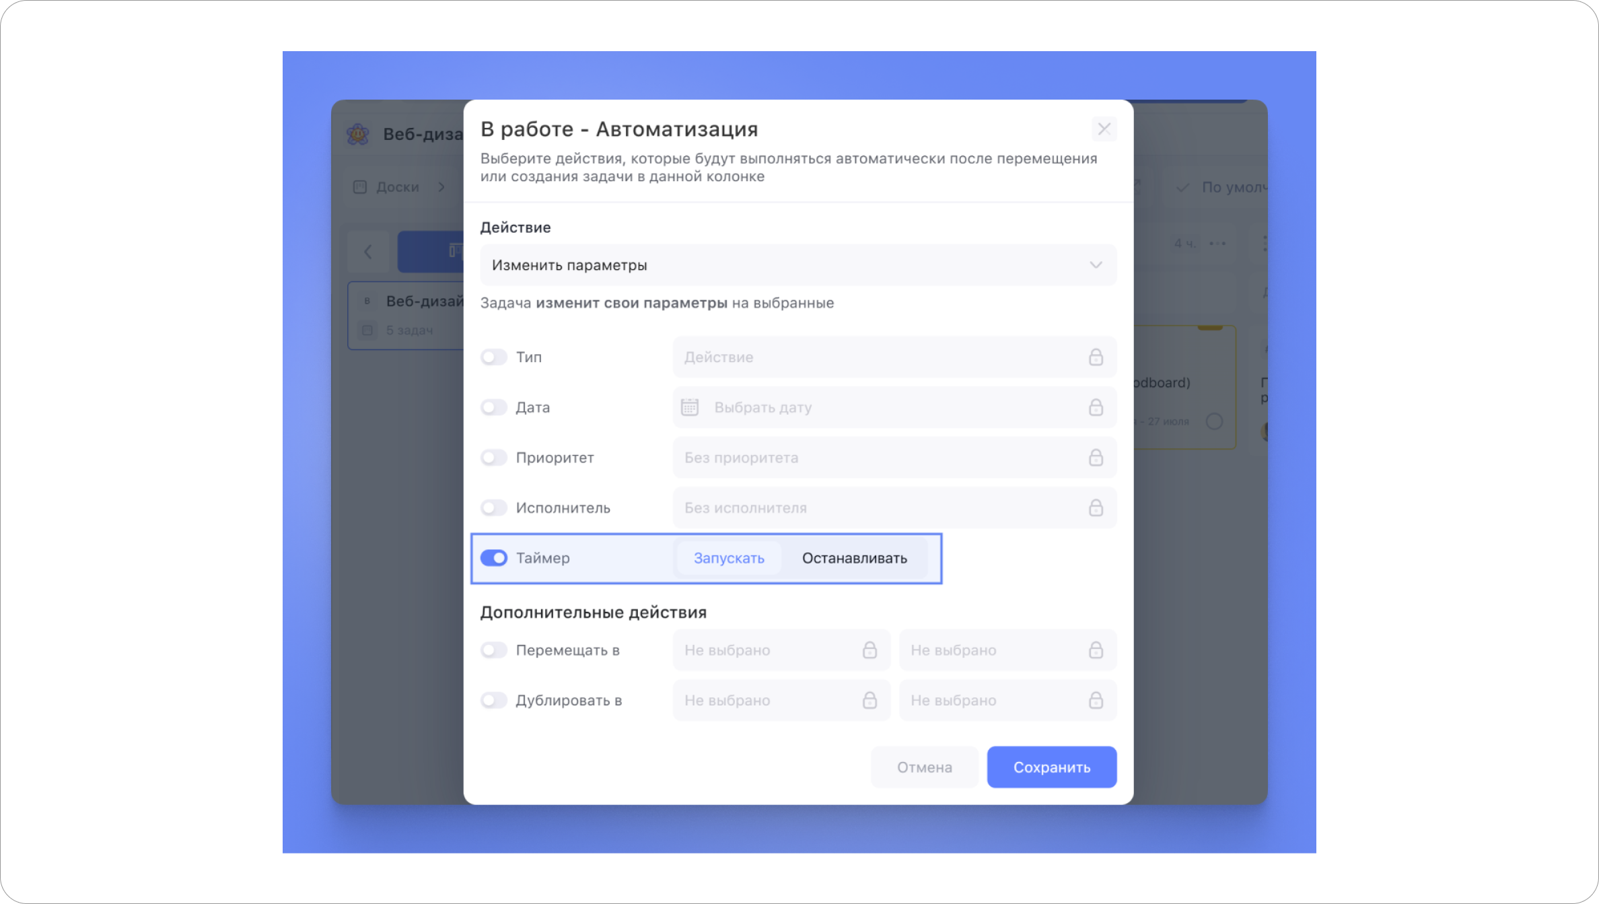Click the Доски breadcrumb in background window
The image size is (1599, 904).
tap(397, 187)
